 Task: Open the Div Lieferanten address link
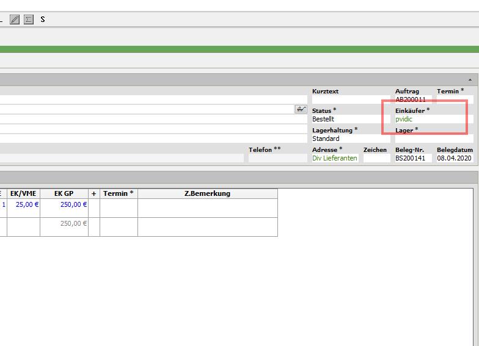click(334, 158)
